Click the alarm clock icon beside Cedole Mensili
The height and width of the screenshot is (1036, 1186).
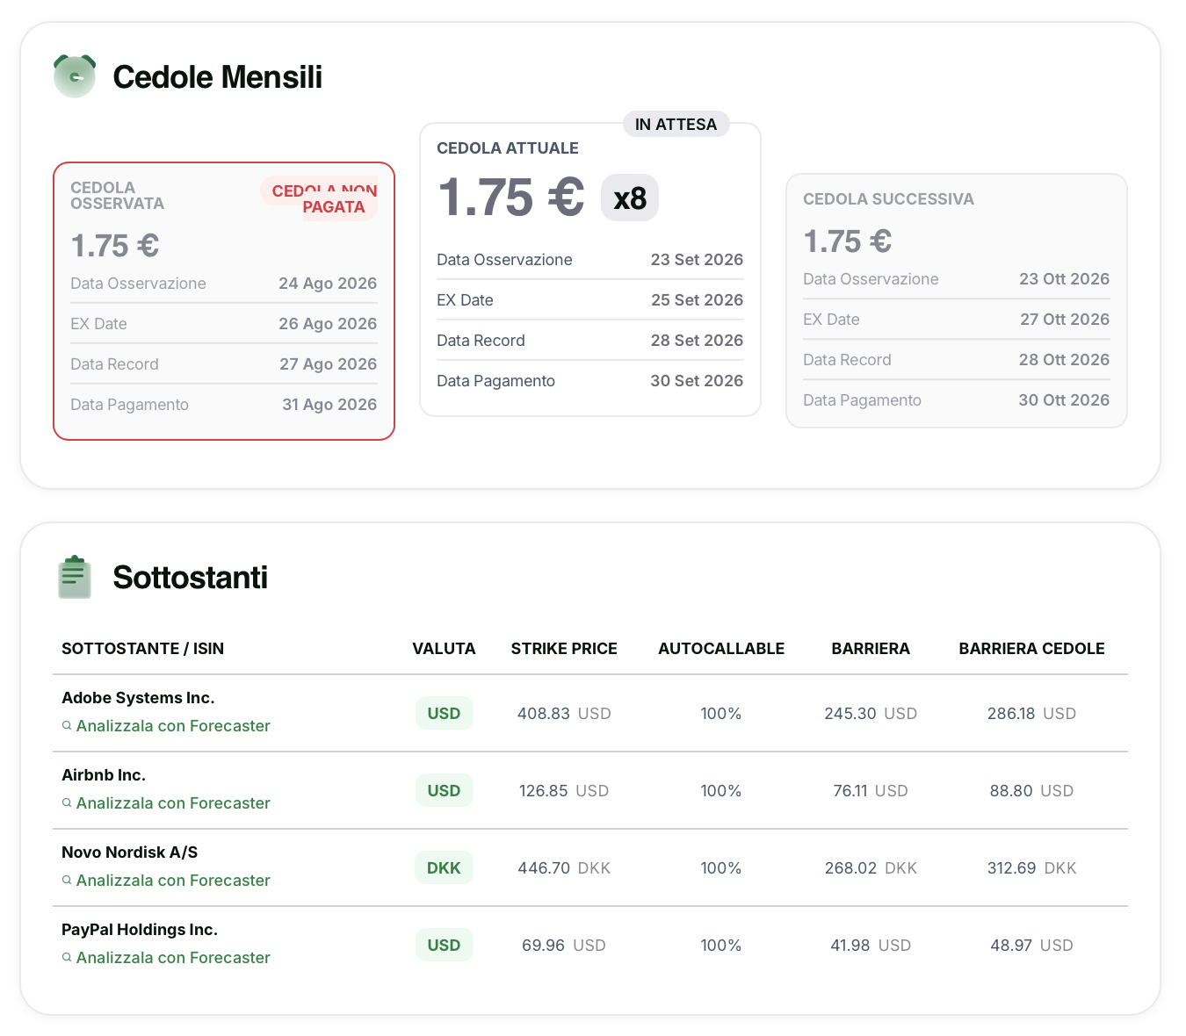[75, 76]
